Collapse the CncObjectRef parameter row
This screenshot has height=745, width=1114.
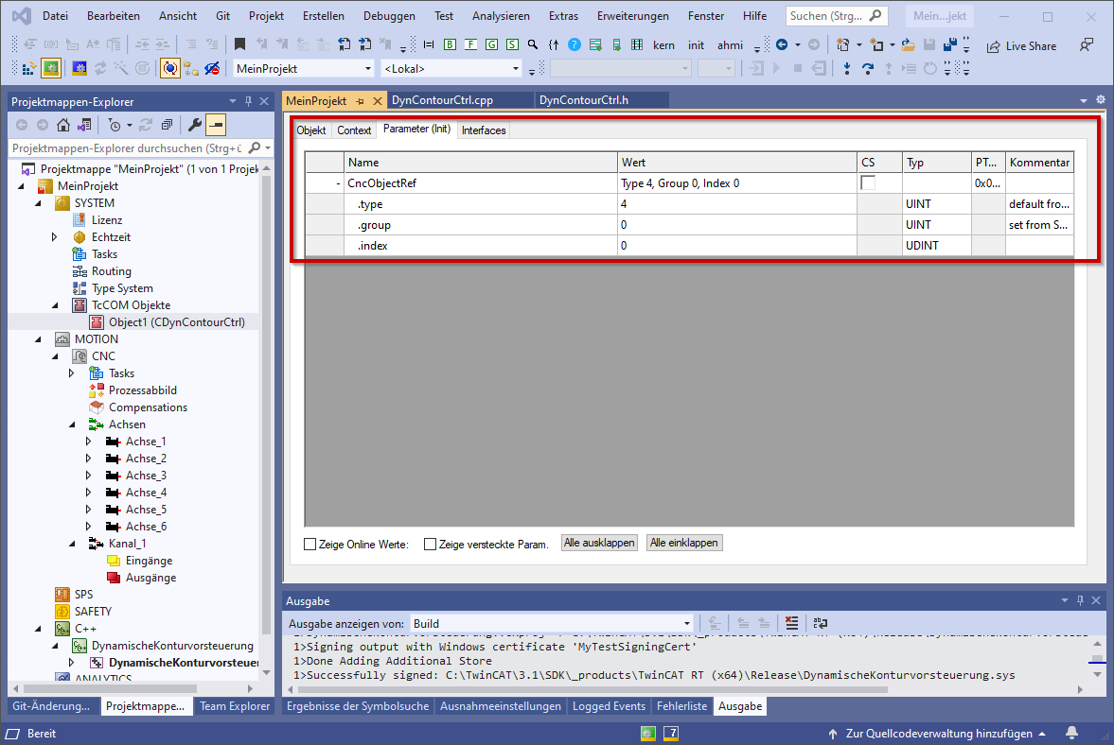click(338, 183)
